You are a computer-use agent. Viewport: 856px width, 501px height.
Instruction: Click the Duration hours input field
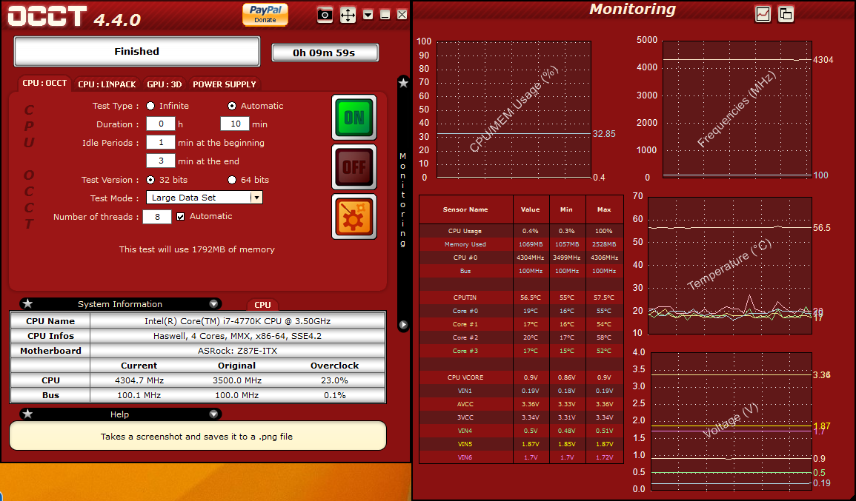pyautogui.click(x=161, y=124)
